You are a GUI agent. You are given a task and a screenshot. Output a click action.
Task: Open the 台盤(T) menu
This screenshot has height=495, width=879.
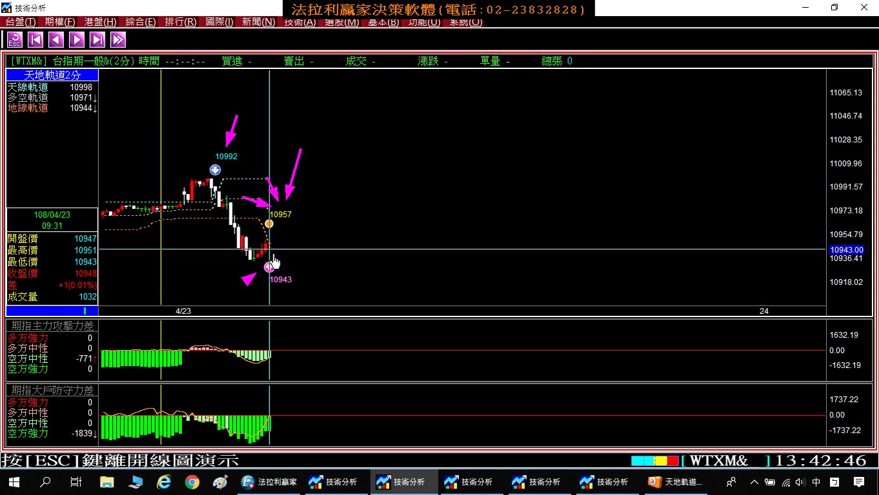[21, 22]
